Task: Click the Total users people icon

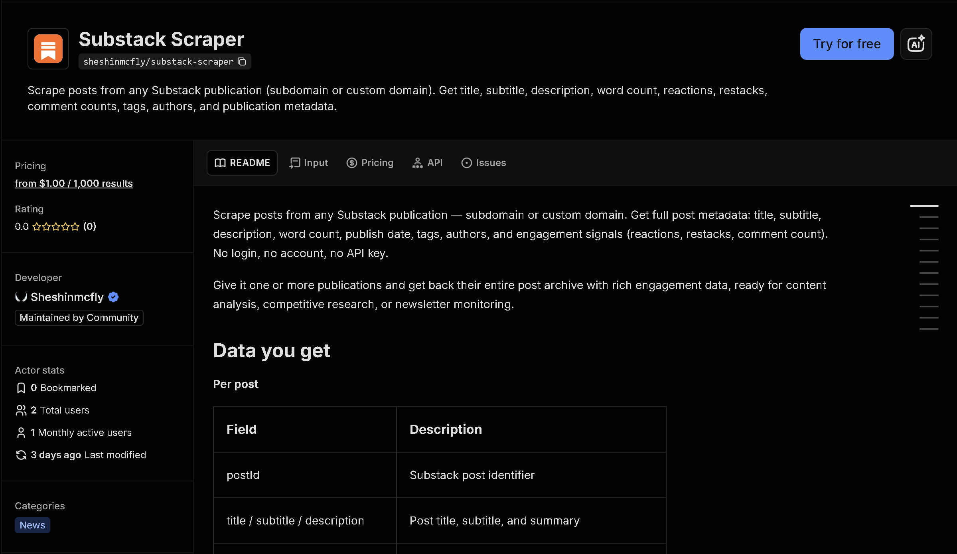Action: pos(21,410)
